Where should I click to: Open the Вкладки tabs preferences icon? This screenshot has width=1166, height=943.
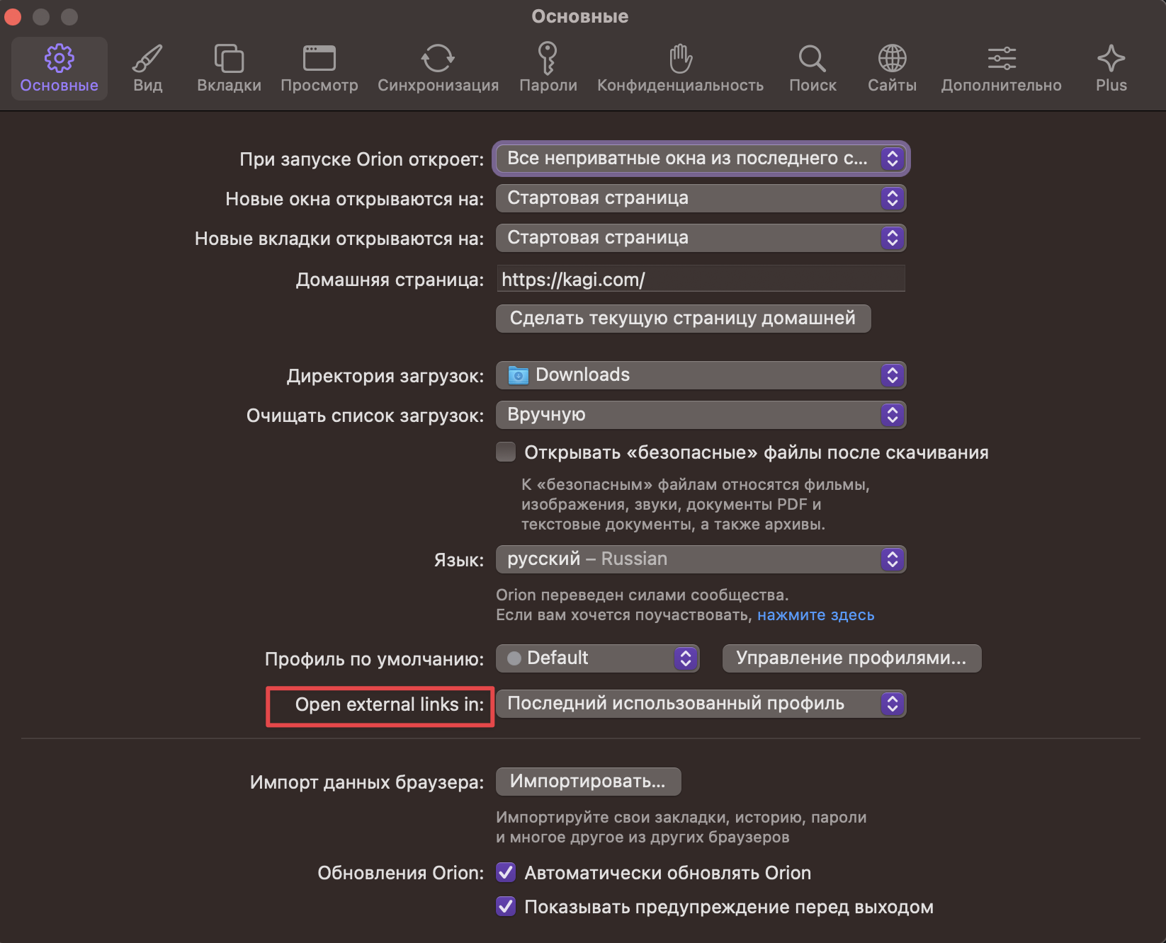click(x=229, y=59)
